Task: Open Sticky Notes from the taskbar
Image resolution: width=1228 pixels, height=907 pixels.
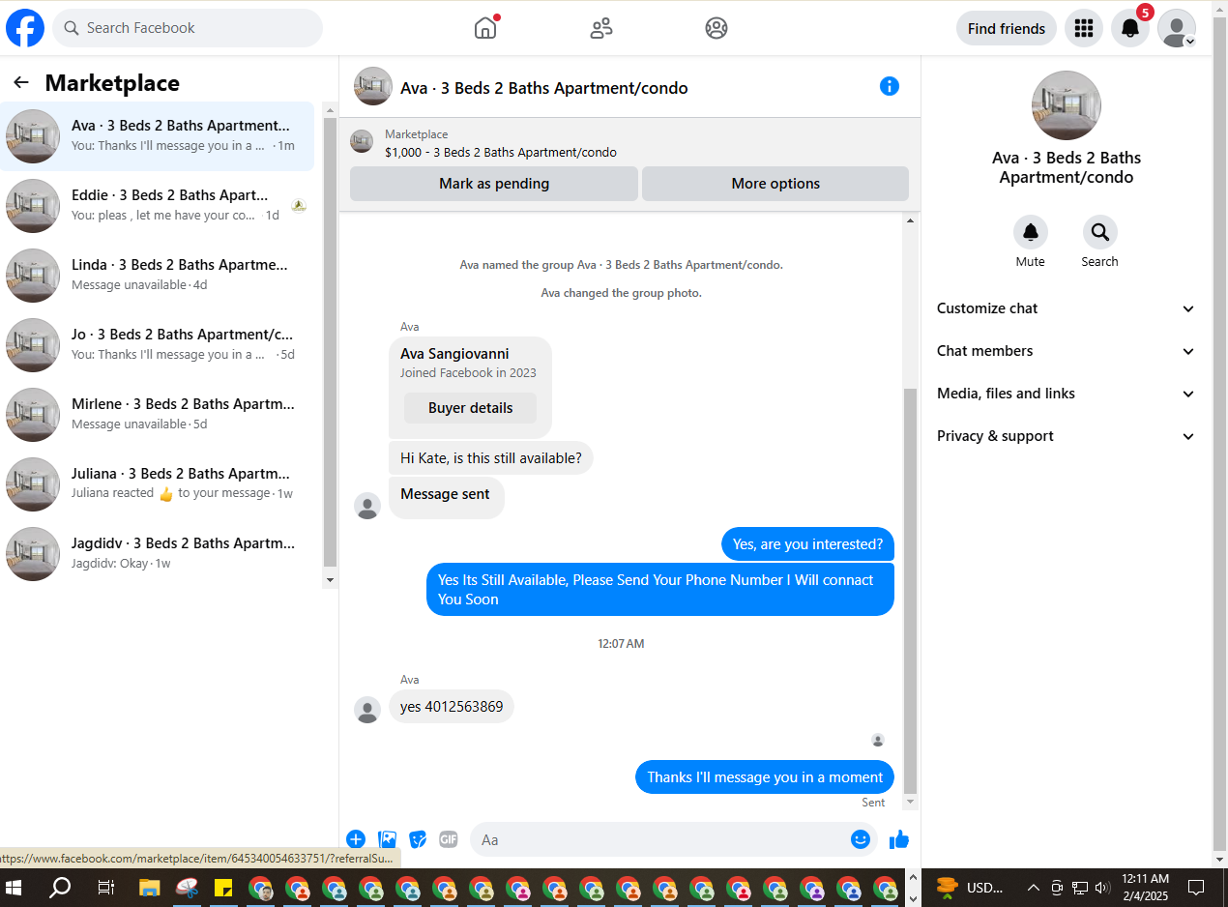Action: point(222,888)
